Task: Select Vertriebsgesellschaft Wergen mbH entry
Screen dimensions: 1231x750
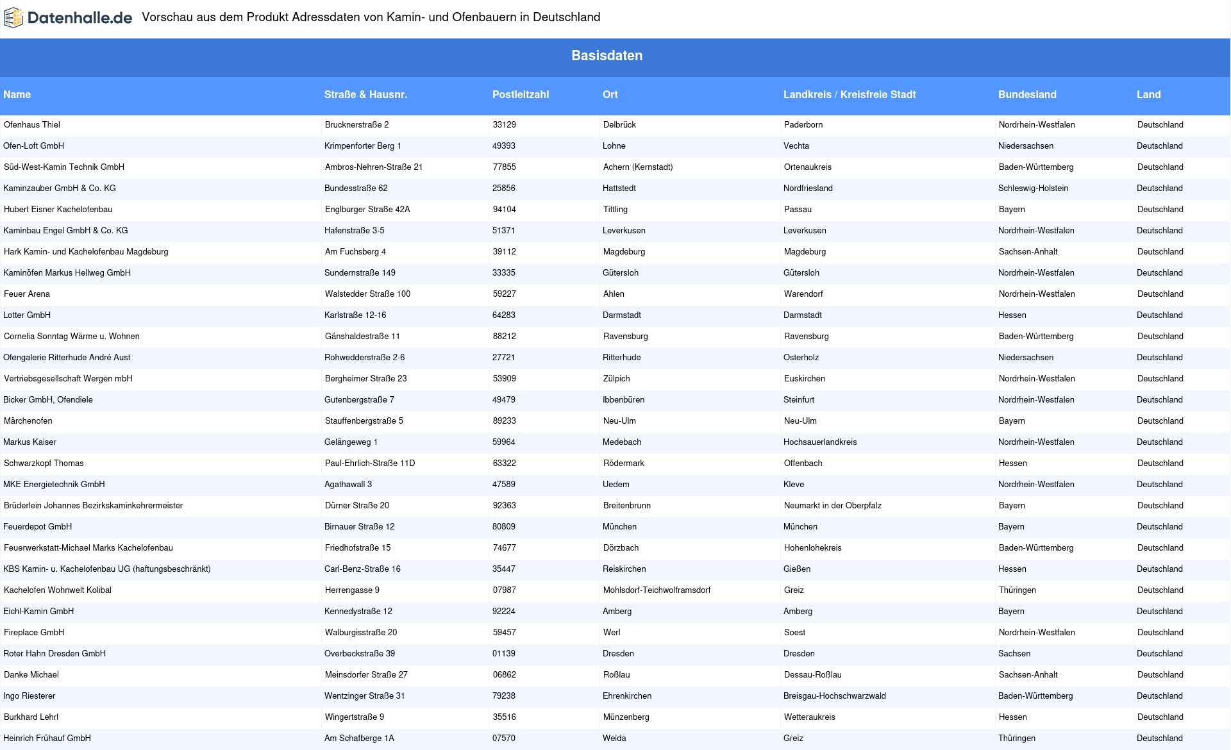Action: [68, 379]
